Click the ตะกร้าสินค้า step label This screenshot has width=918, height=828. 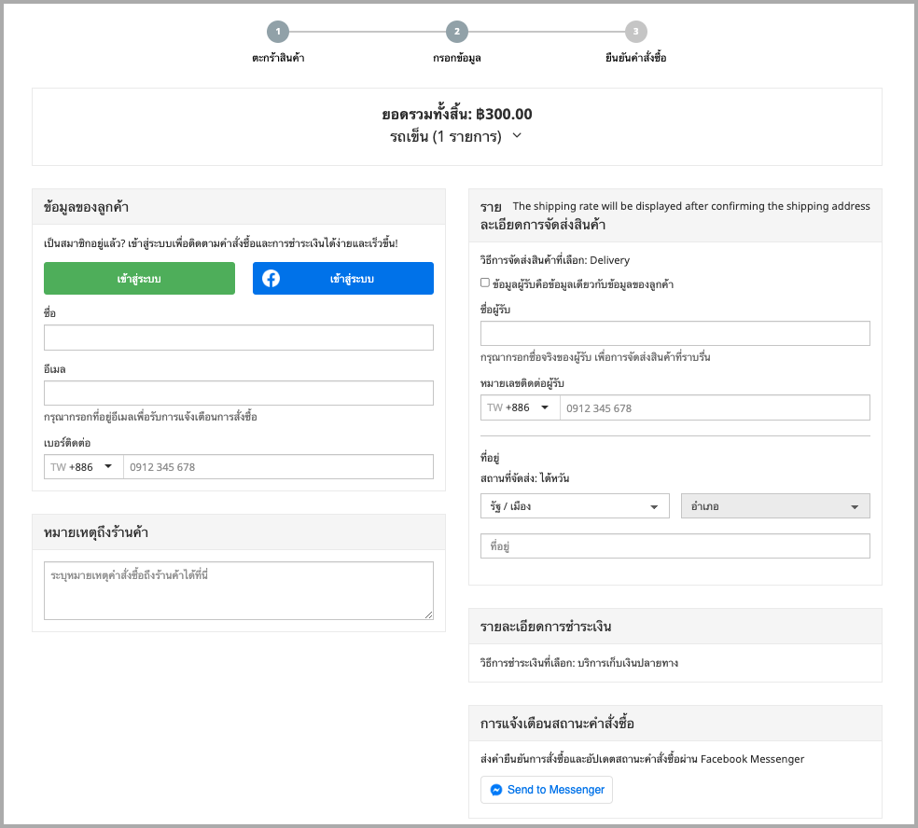[278, 58]
